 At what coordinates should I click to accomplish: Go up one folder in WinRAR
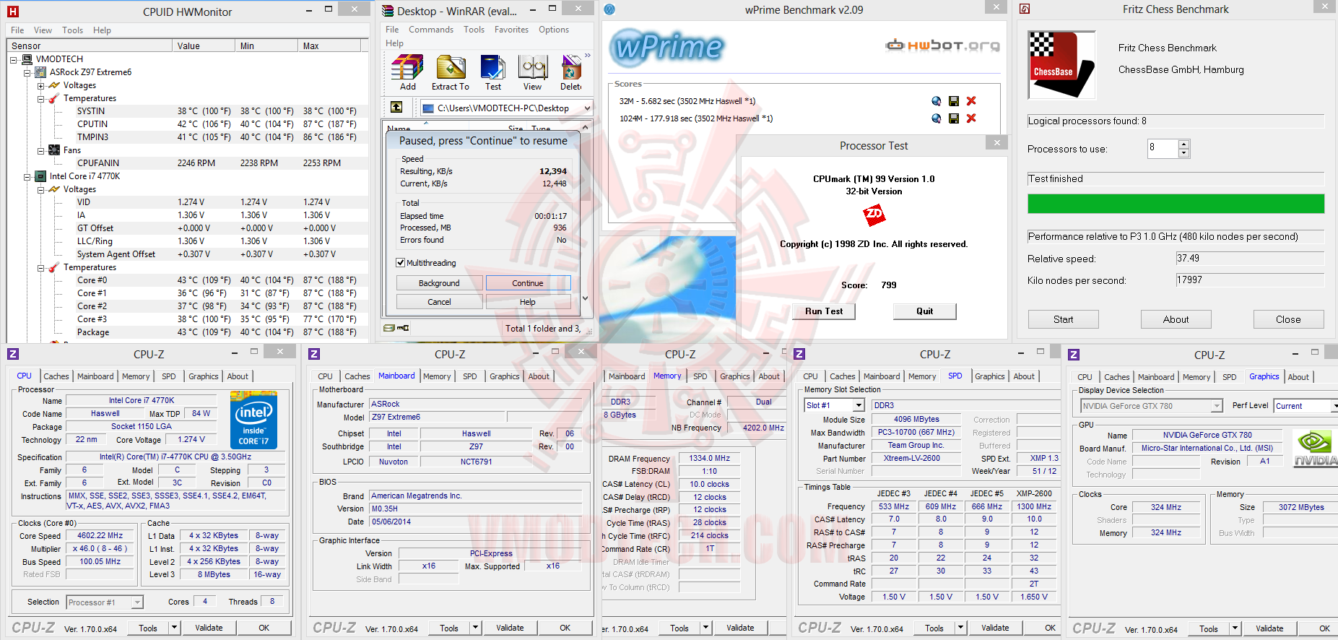[396, 107]
